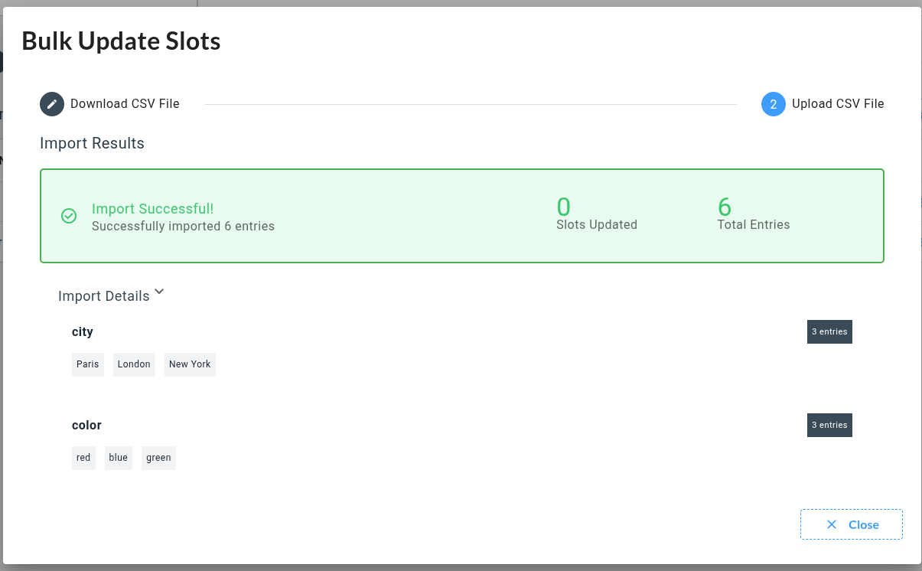Click the Total Entries count

[725, 207]
